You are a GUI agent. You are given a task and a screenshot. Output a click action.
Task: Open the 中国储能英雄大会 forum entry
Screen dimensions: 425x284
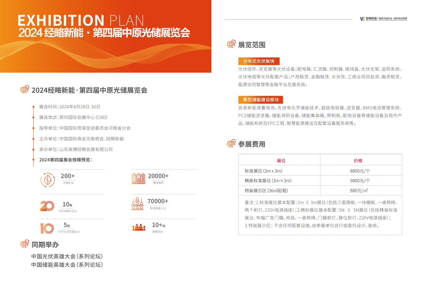[x=67, y=265]
